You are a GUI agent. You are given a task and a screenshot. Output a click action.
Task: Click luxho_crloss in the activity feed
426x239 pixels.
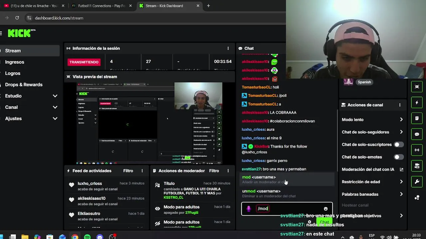[90, 184]
